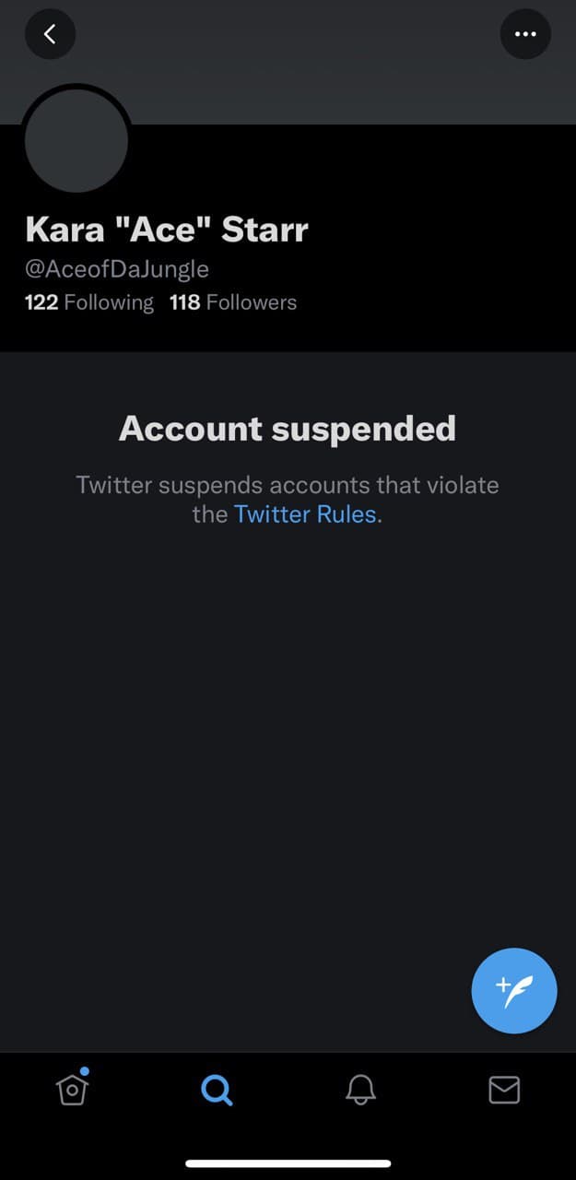The width and height of the screenshot is (576, 1180).
Task: Open the three-dot more options menu
Action: 525,34
